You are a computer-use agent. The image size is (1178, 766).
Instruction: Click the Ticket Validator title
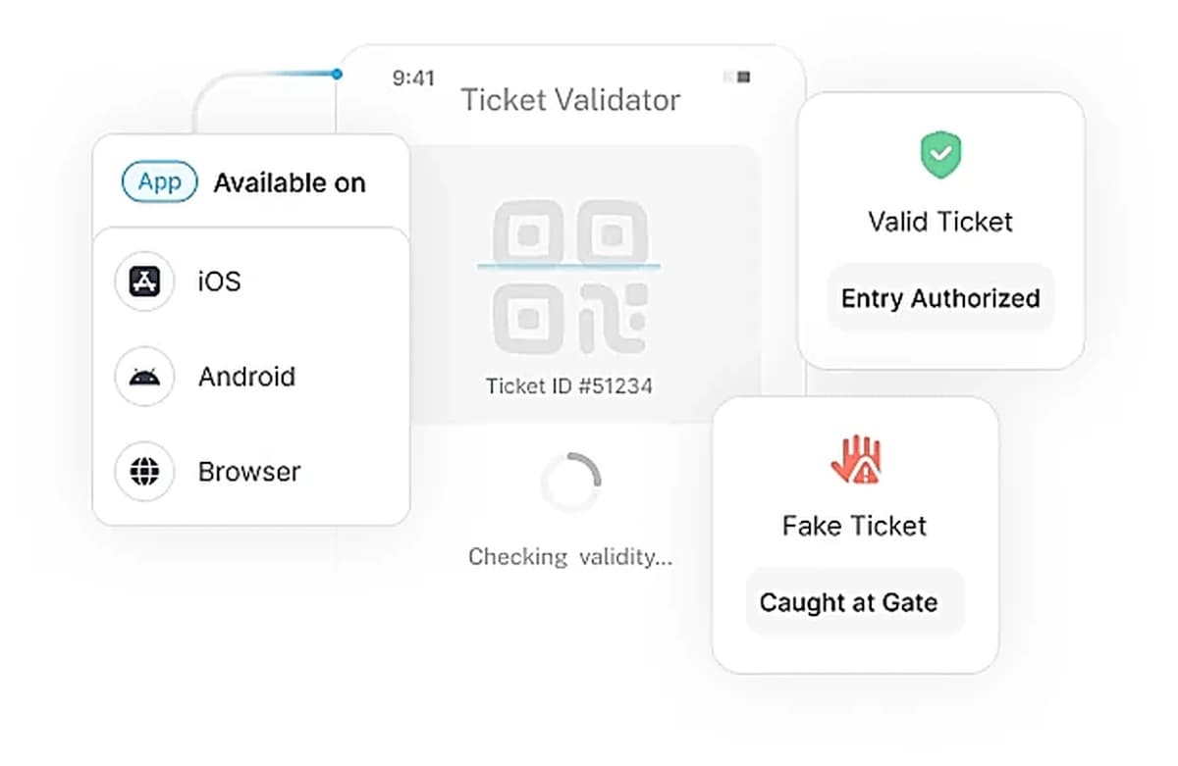tap(570, 100)
